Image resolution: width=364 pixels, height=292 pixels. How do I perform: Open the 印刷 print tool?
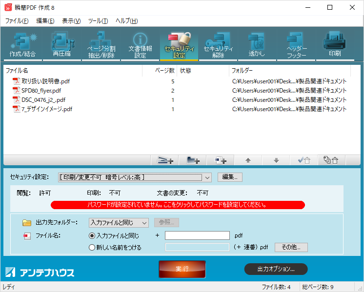pyautogui.click(x=335, y=44)
